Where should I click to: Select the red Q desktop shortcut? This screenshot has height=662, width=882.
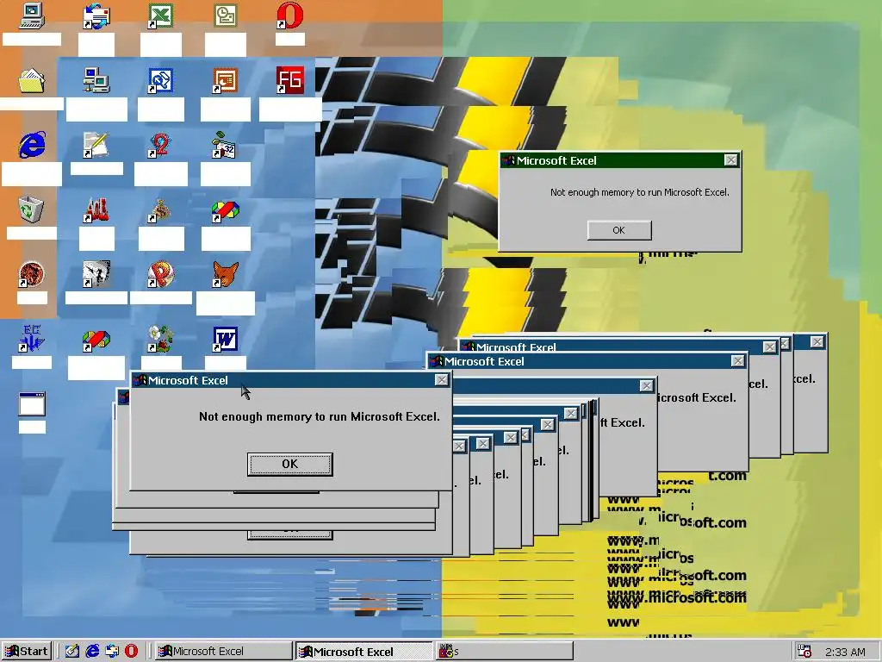pos(160,145)
